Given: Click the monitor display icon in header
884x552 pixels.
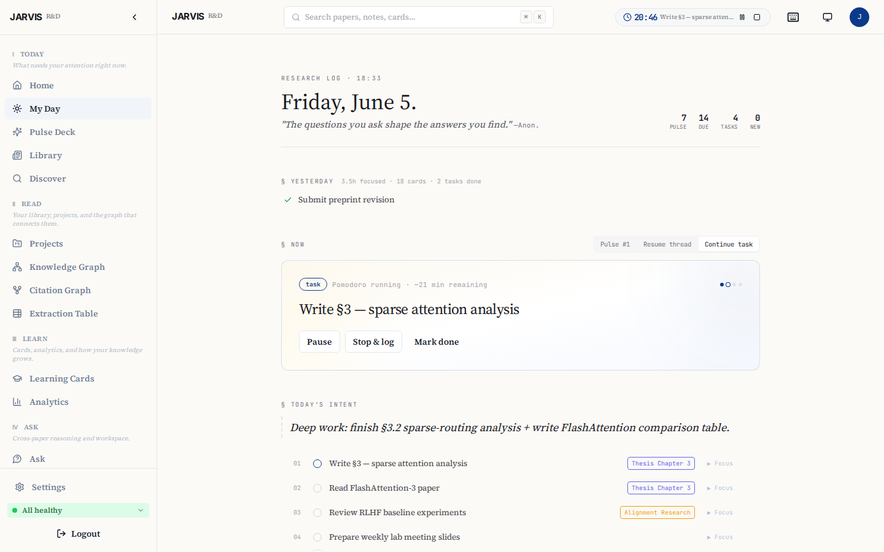Looking at the screenshot, I should [x=828, y=17].
